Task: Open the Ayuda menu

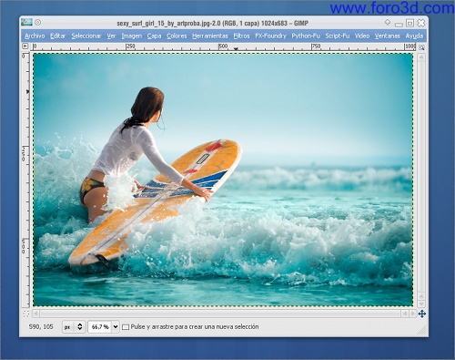Action: [x=414, y=36]
